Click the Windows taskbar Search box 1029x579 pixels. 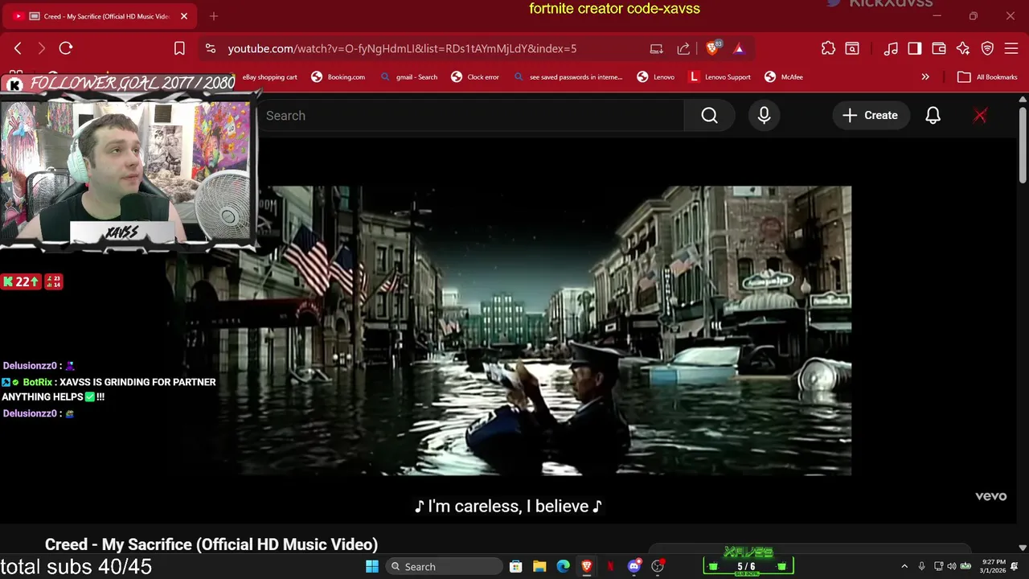coord(445,566)
